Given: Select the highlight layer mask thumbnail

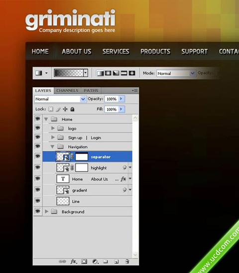Looking at the screenshot, I should 82,168.
